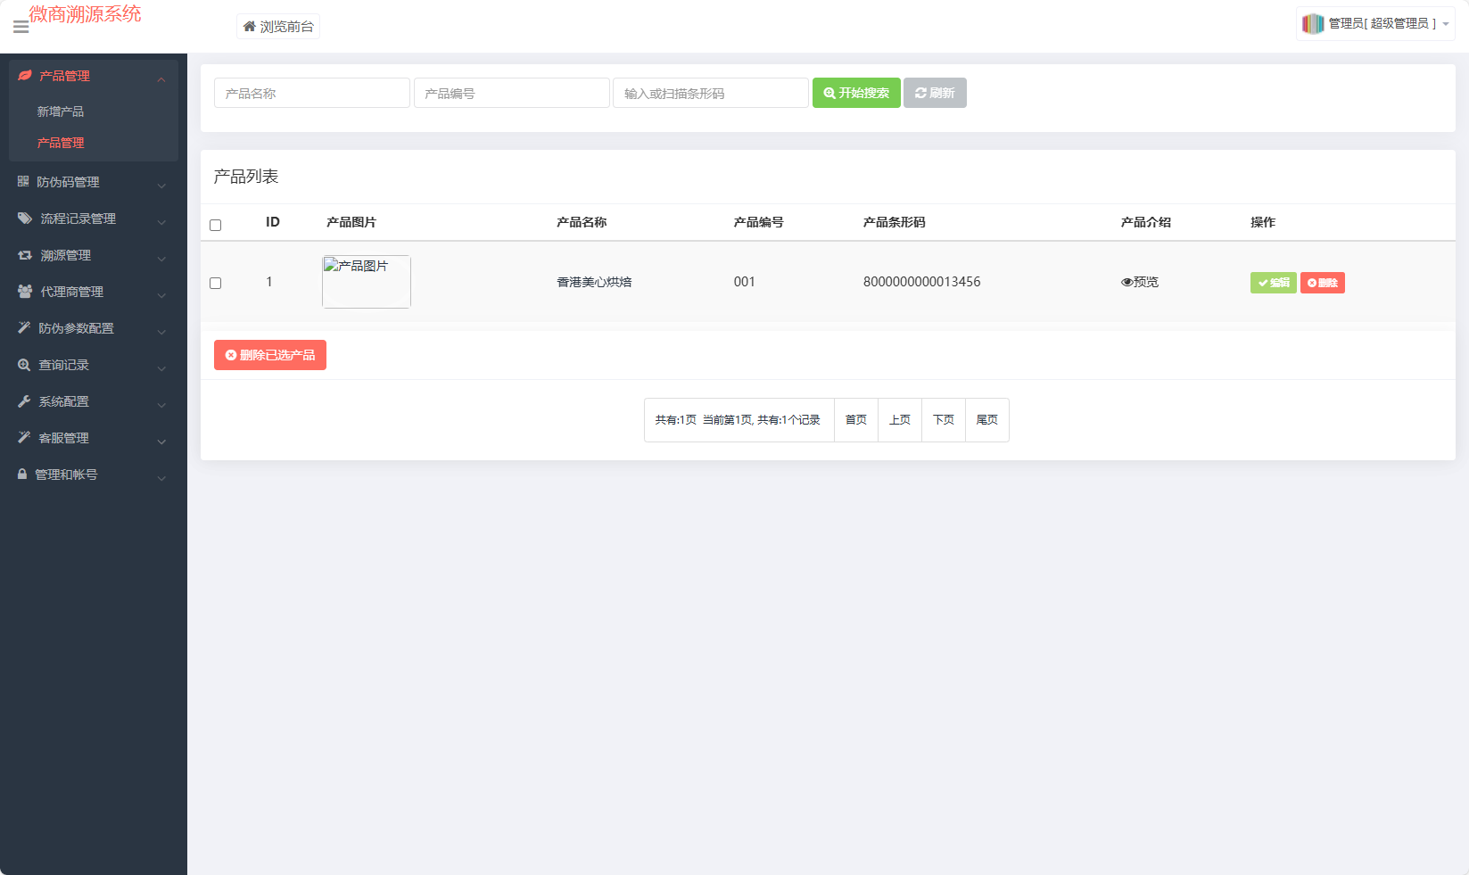Open the 管理员 account dropdown

tap(1374, 24)
